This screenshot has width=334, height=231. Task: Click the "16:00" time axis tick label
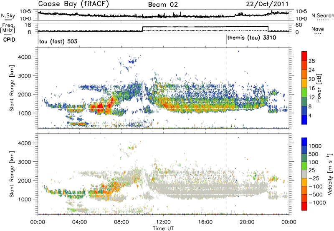click(205, 222)
